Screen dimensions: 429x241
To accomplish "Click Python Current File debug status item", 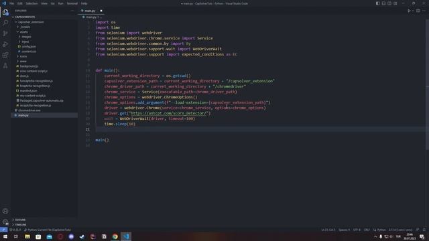I will coord(48,230).
